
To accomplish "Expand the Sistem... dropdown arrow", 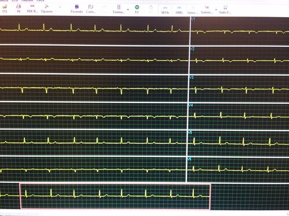I will tap(216, 9).
